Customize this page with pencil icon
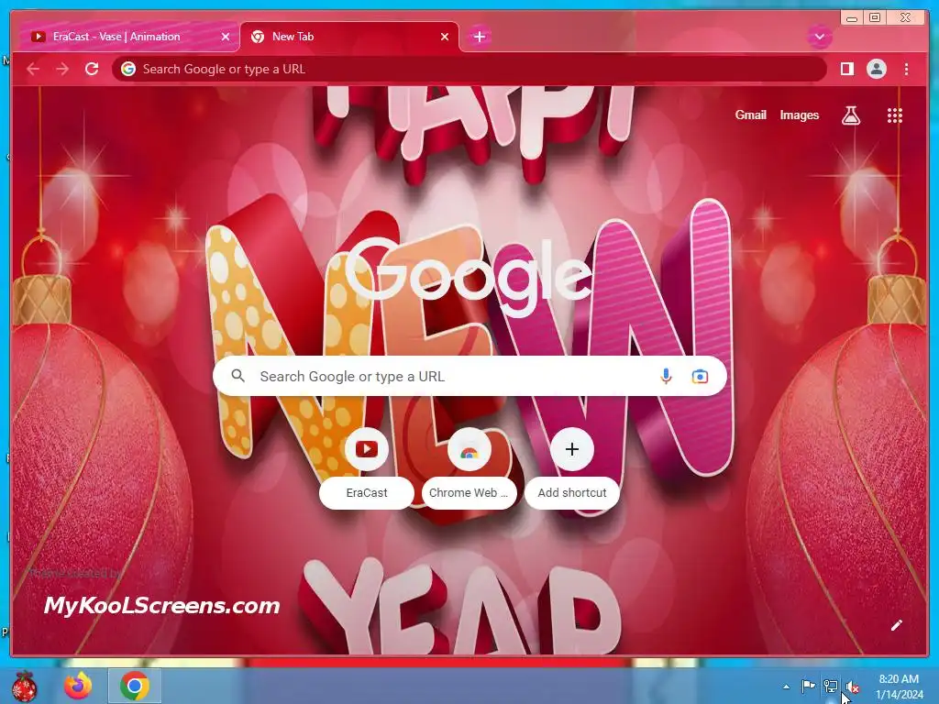The width and height of the screenshot is (939, 704). pyautogui.click(x=896, y=625)
